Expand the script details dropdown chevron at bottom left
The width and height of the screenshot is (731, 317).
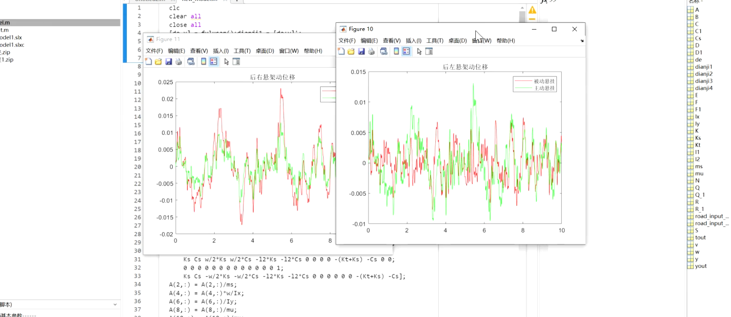115,305
